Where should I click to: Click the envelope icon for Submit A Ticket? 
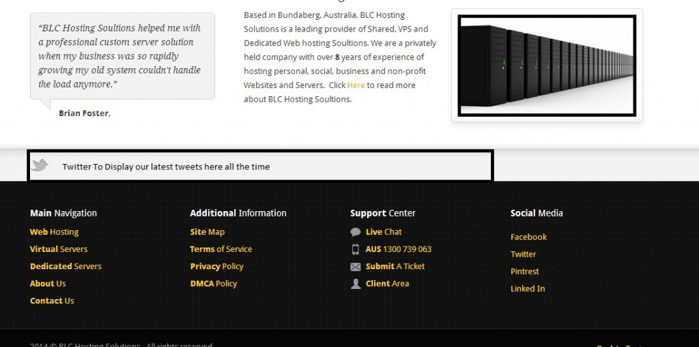click(355, 266)
